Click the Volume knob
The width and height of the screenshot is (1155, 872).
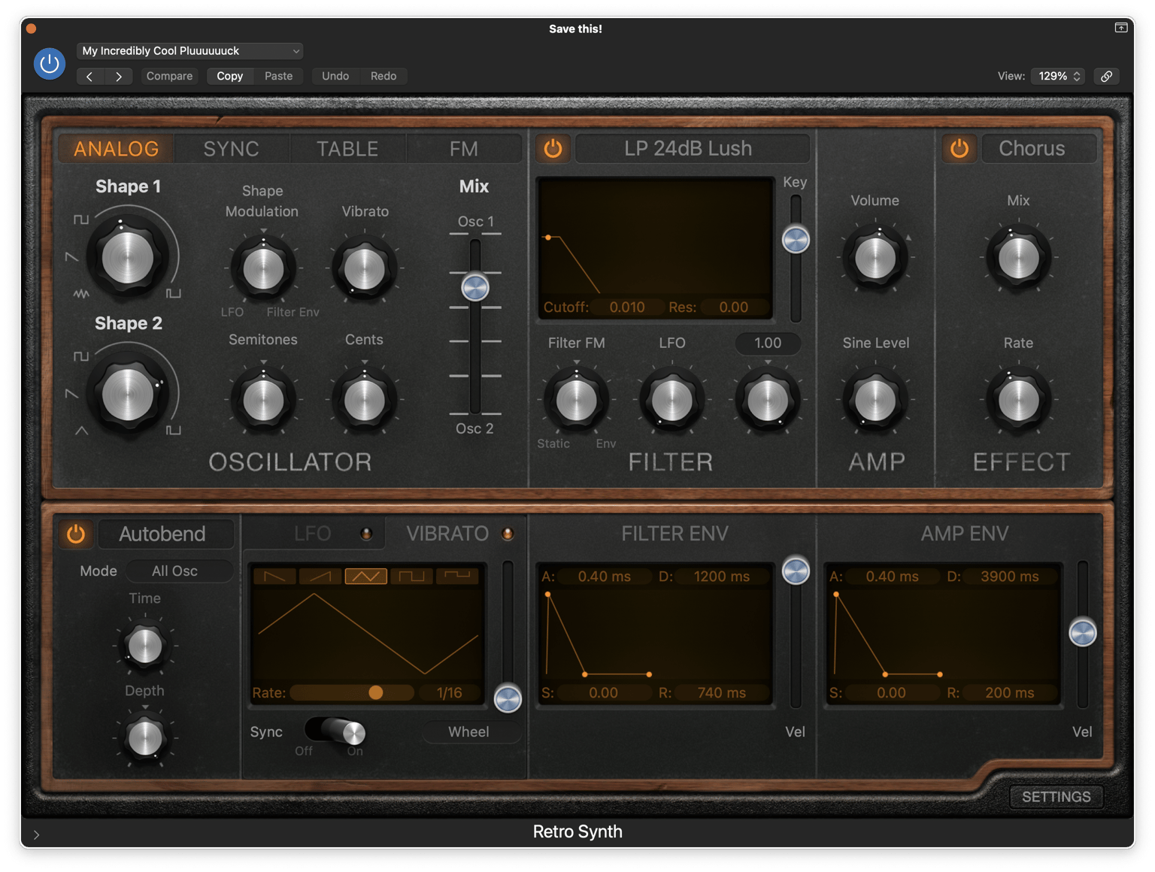click(x=875, y=258)
